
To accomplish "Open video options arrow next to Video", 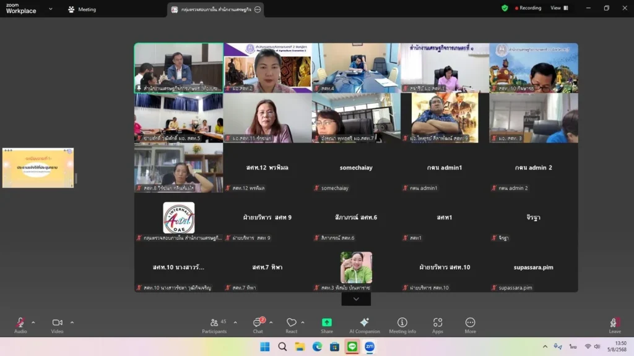I will (72, 323).
